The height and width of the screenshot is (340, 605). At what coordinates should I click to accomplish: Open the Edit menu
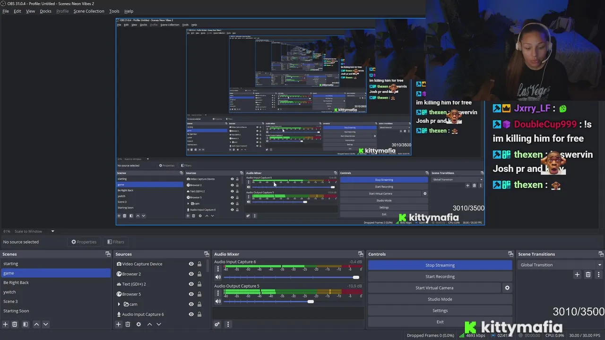[x=17, y=11]
